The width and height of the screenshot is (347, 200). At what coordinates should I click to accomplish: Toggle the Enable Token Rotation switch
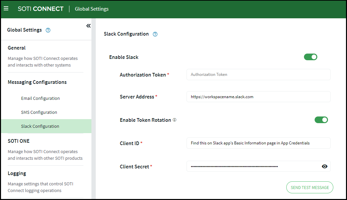[x=321, y=120]
